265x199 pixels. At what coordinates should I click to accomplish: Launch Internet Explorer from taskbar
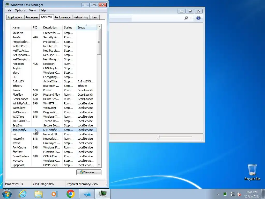[23, 194]
